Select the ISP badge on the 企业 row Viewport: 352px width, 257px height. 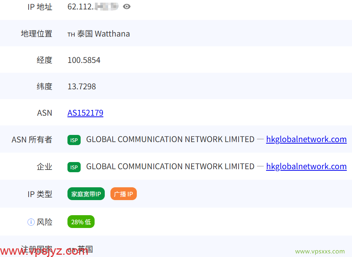click(74, 167)
